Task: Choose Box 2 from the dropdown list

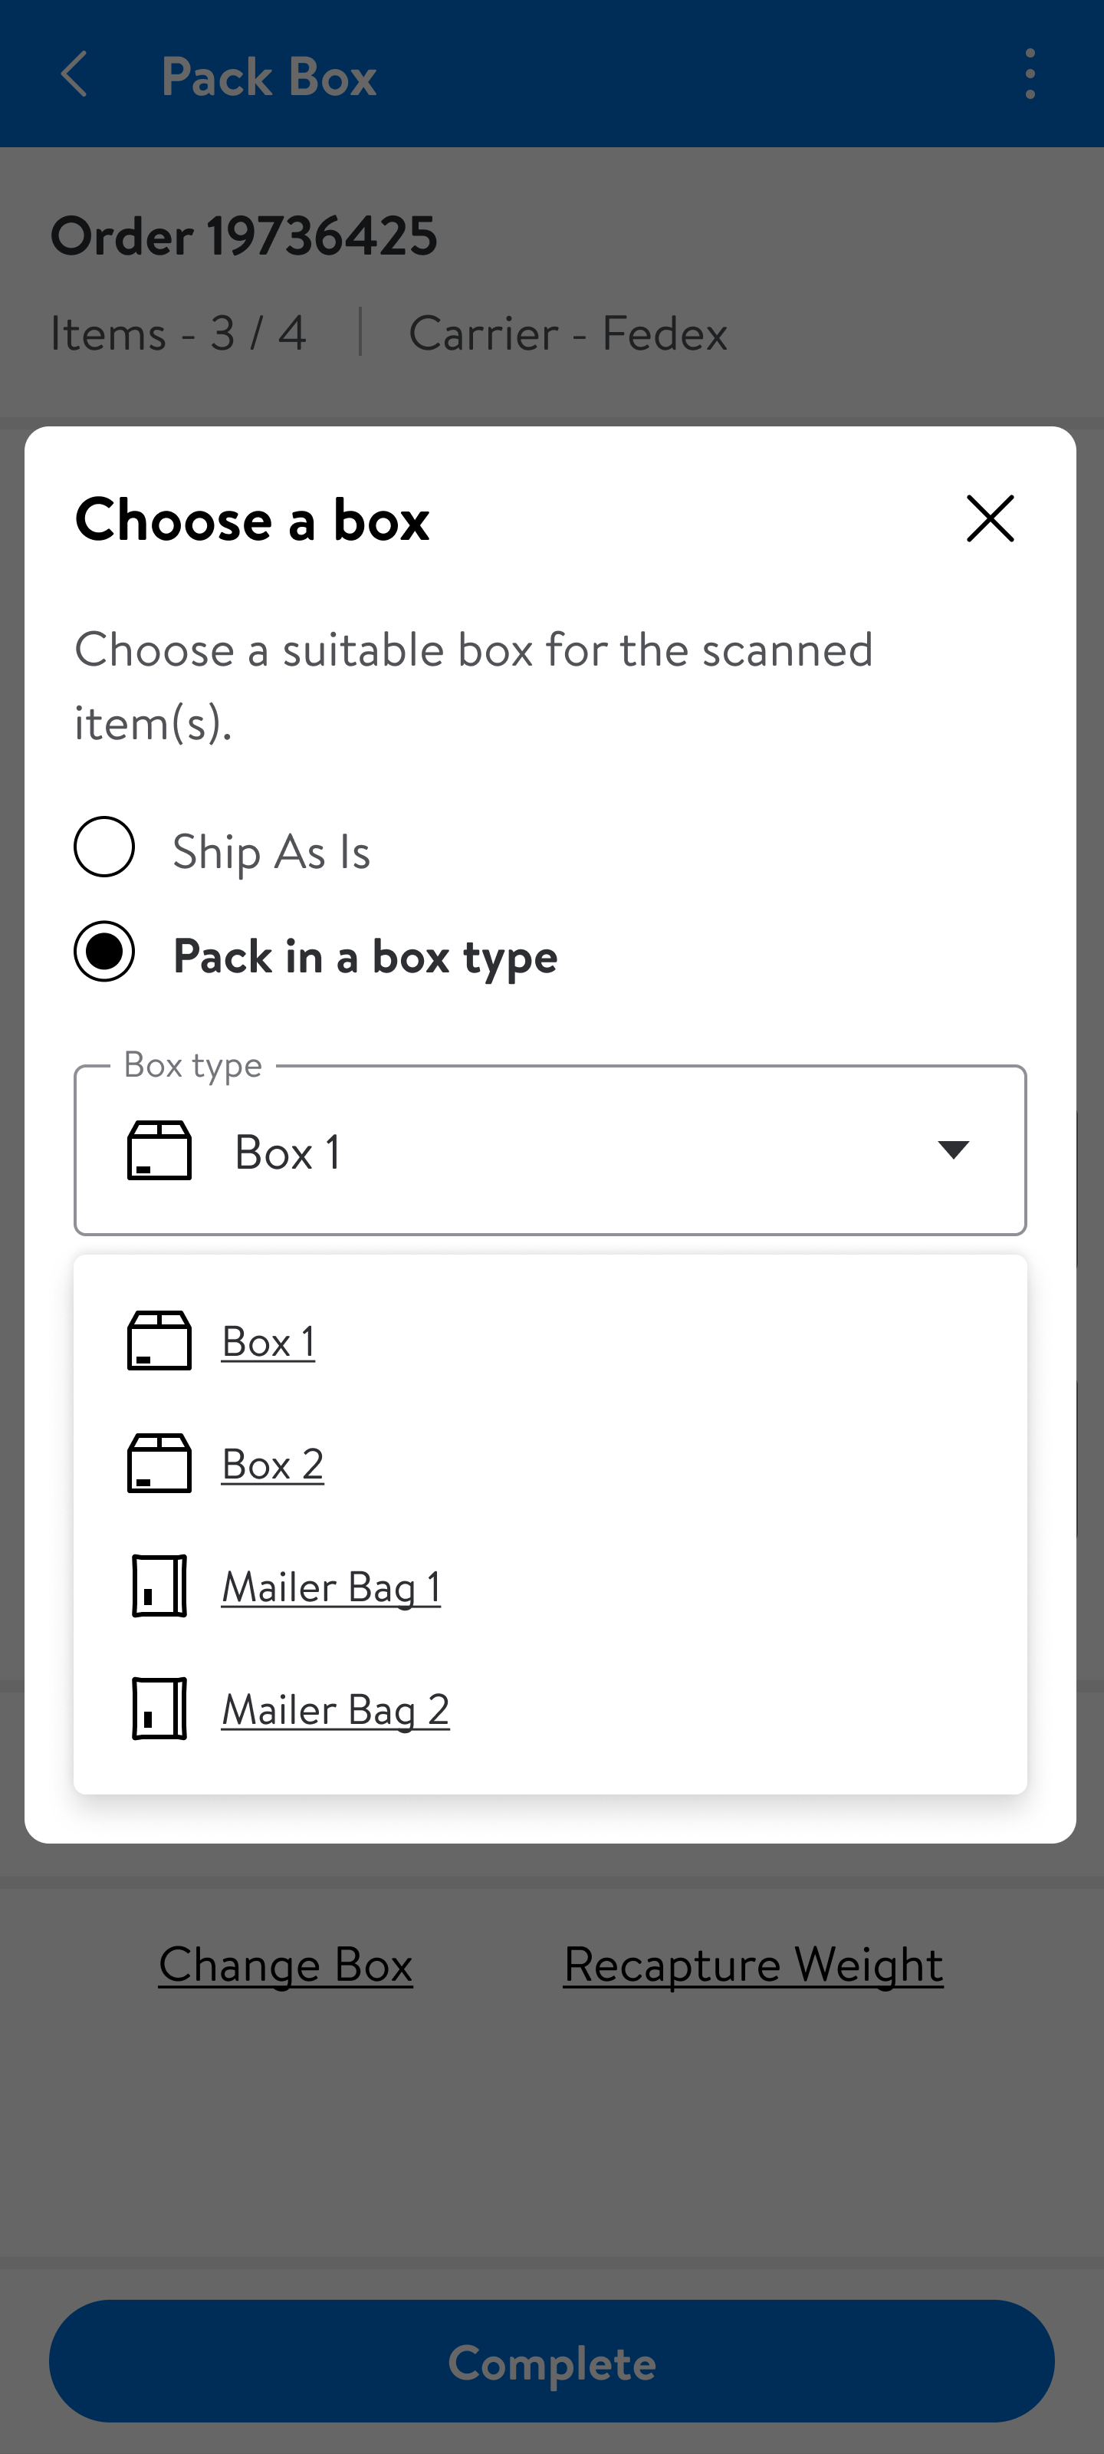Action: 272,1464
